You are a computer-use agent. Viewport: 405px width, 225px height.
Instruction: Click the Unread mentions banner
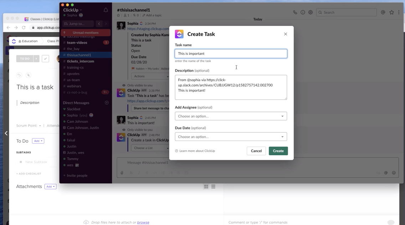click(86, 32)
